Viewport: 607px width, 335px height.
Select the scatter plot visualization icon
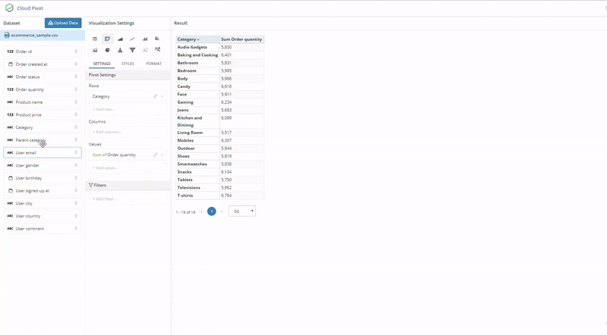145,50
